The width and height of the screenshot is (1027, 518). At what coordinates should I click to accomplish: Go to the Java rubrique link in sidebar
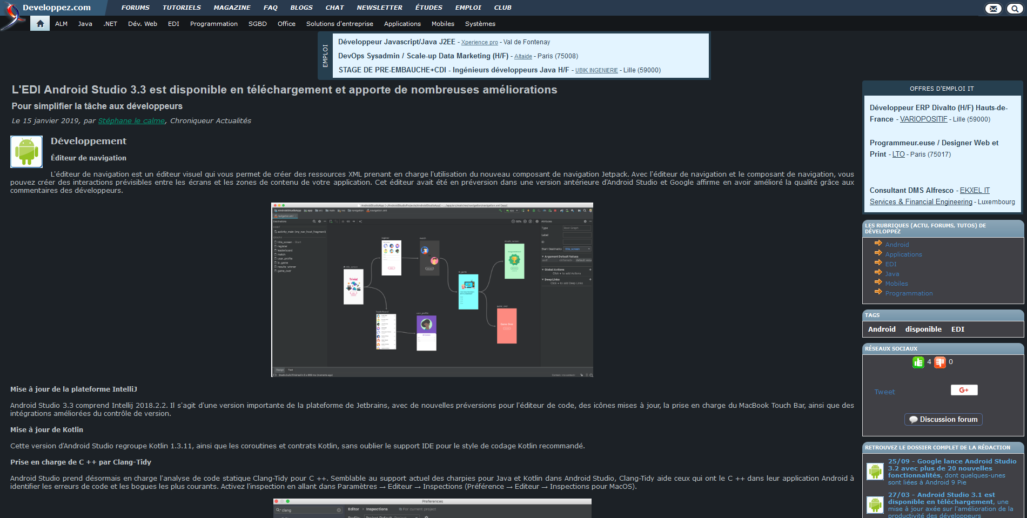coord(892,274)
